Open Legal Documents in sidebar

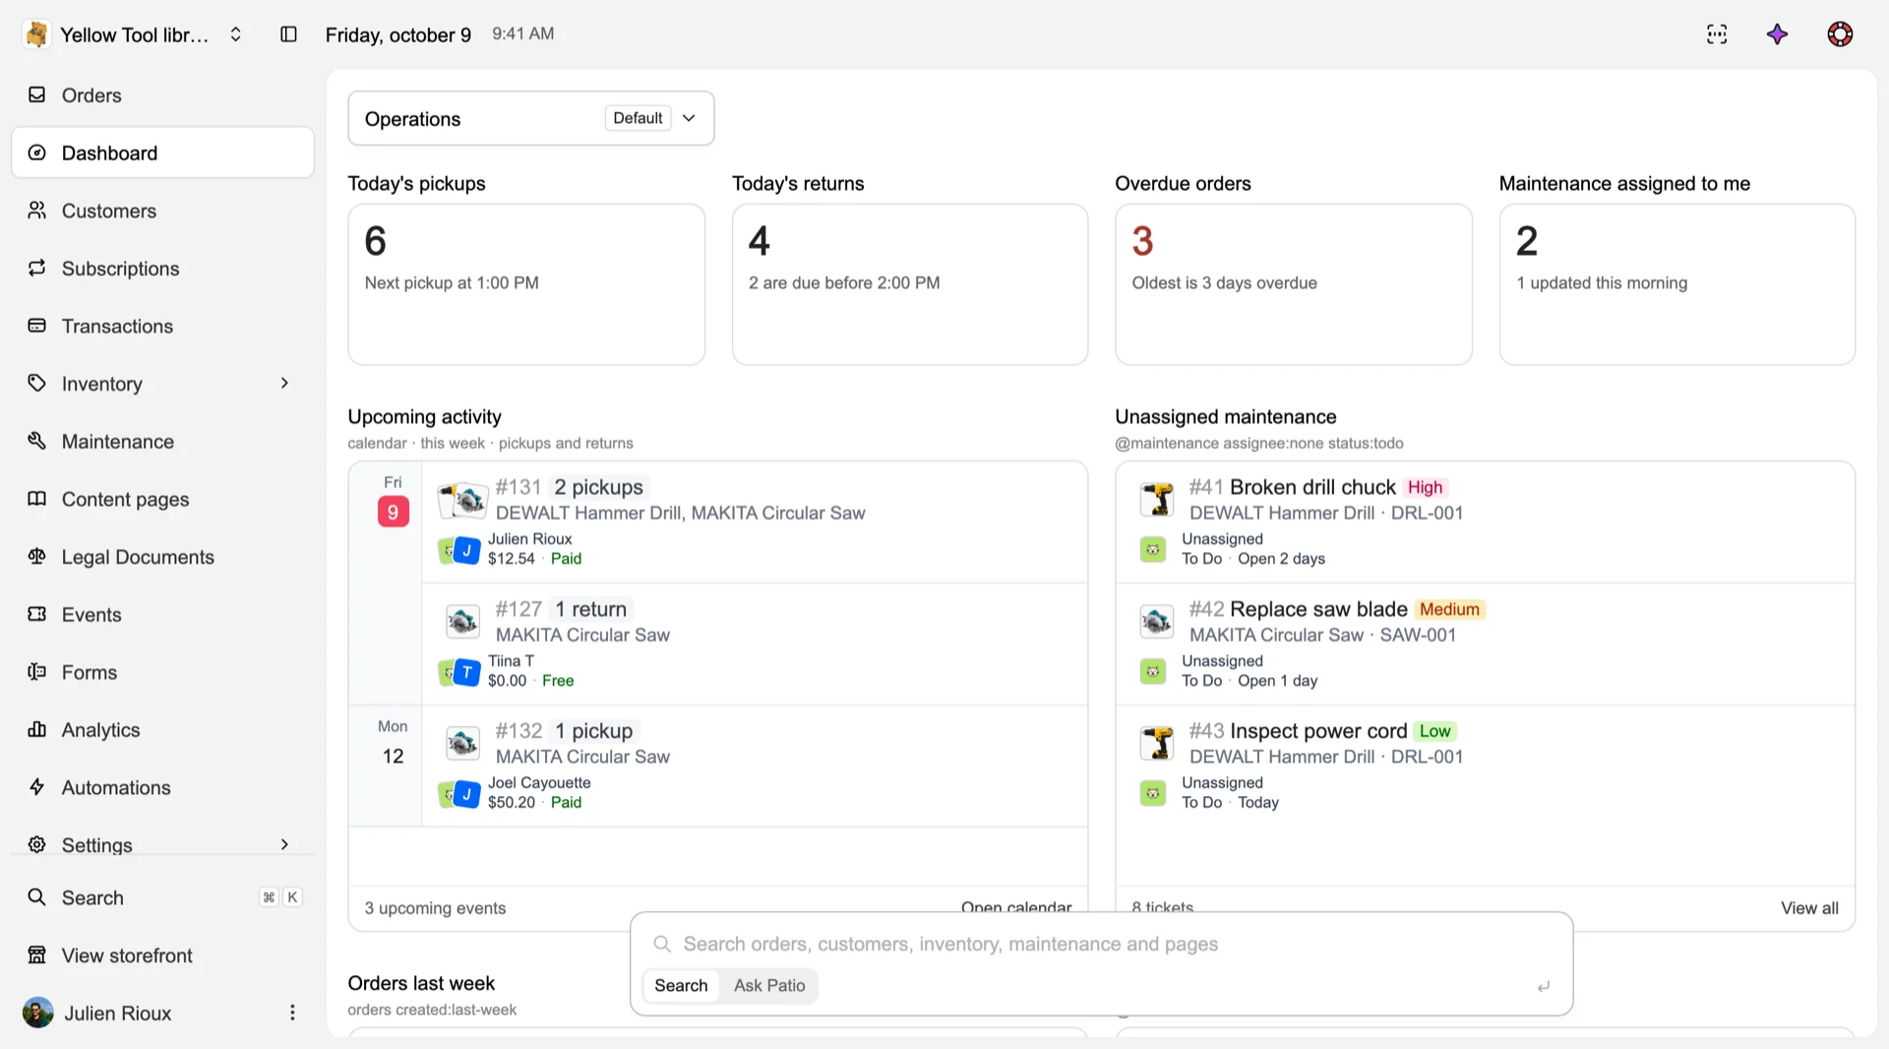tap(162, 557)
